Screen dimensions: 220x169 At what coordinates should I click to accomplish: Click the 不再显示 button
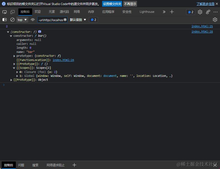tap(130, 4)
